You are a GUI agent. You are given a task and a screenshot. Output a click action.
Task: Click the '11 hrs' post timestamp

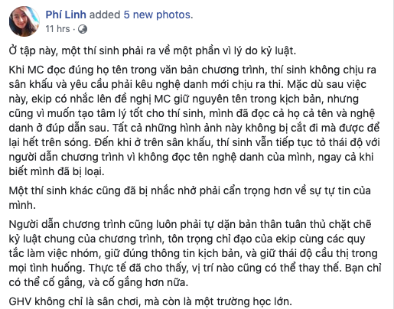[57, 29]
